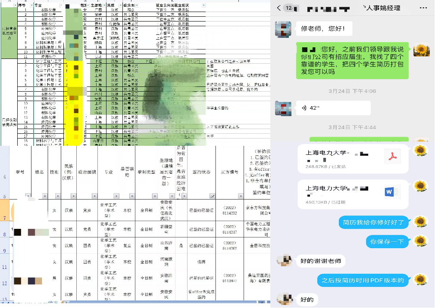Select the timestamp '3月24日 下午4:06'
Screen dimensions: 435x308
pyautogui.click(x=352, y=91)
